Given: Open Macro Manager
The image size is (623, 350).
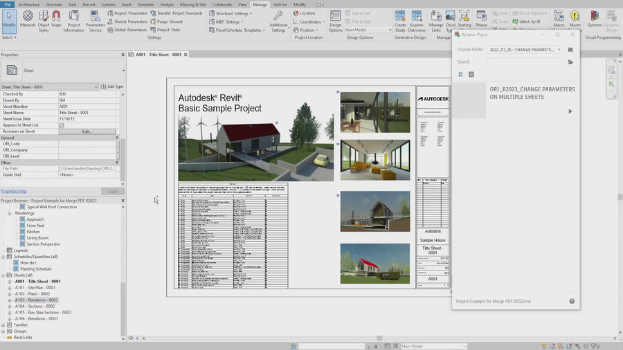Looking at the screenshot, I should click(x=559, y=19).
